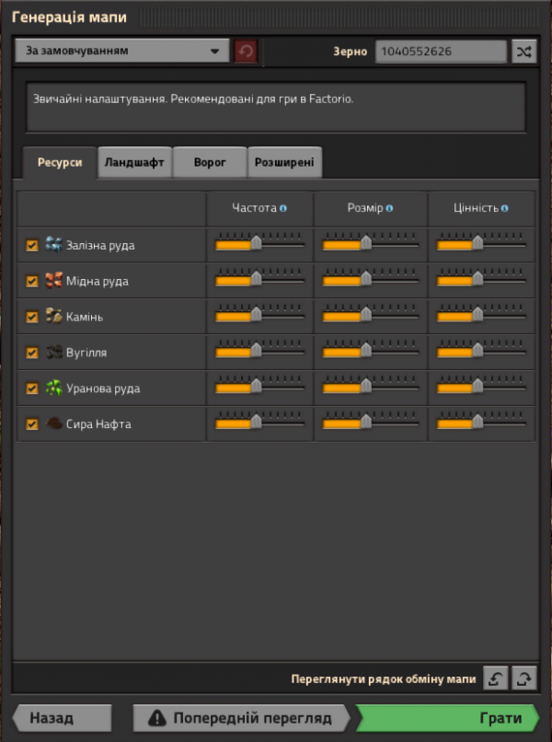Image resolution: width=552 pixels, height=742 pixels.
Task: Click Вугілля frequency slider
Action: pyautogui.click(x=259, y=350)
